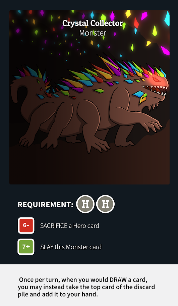This screenshot has width=178, height=306.
Task: Select the red 6- roll badge
Action: [x=26, y=225]
